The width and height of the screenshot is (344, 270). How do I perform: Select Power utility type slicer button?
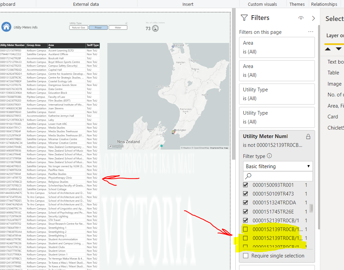point(98,28)
